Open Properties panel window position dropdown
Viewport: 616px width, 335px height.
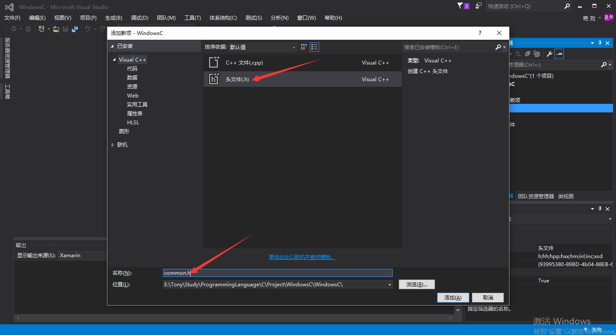[x=592, y=209]
